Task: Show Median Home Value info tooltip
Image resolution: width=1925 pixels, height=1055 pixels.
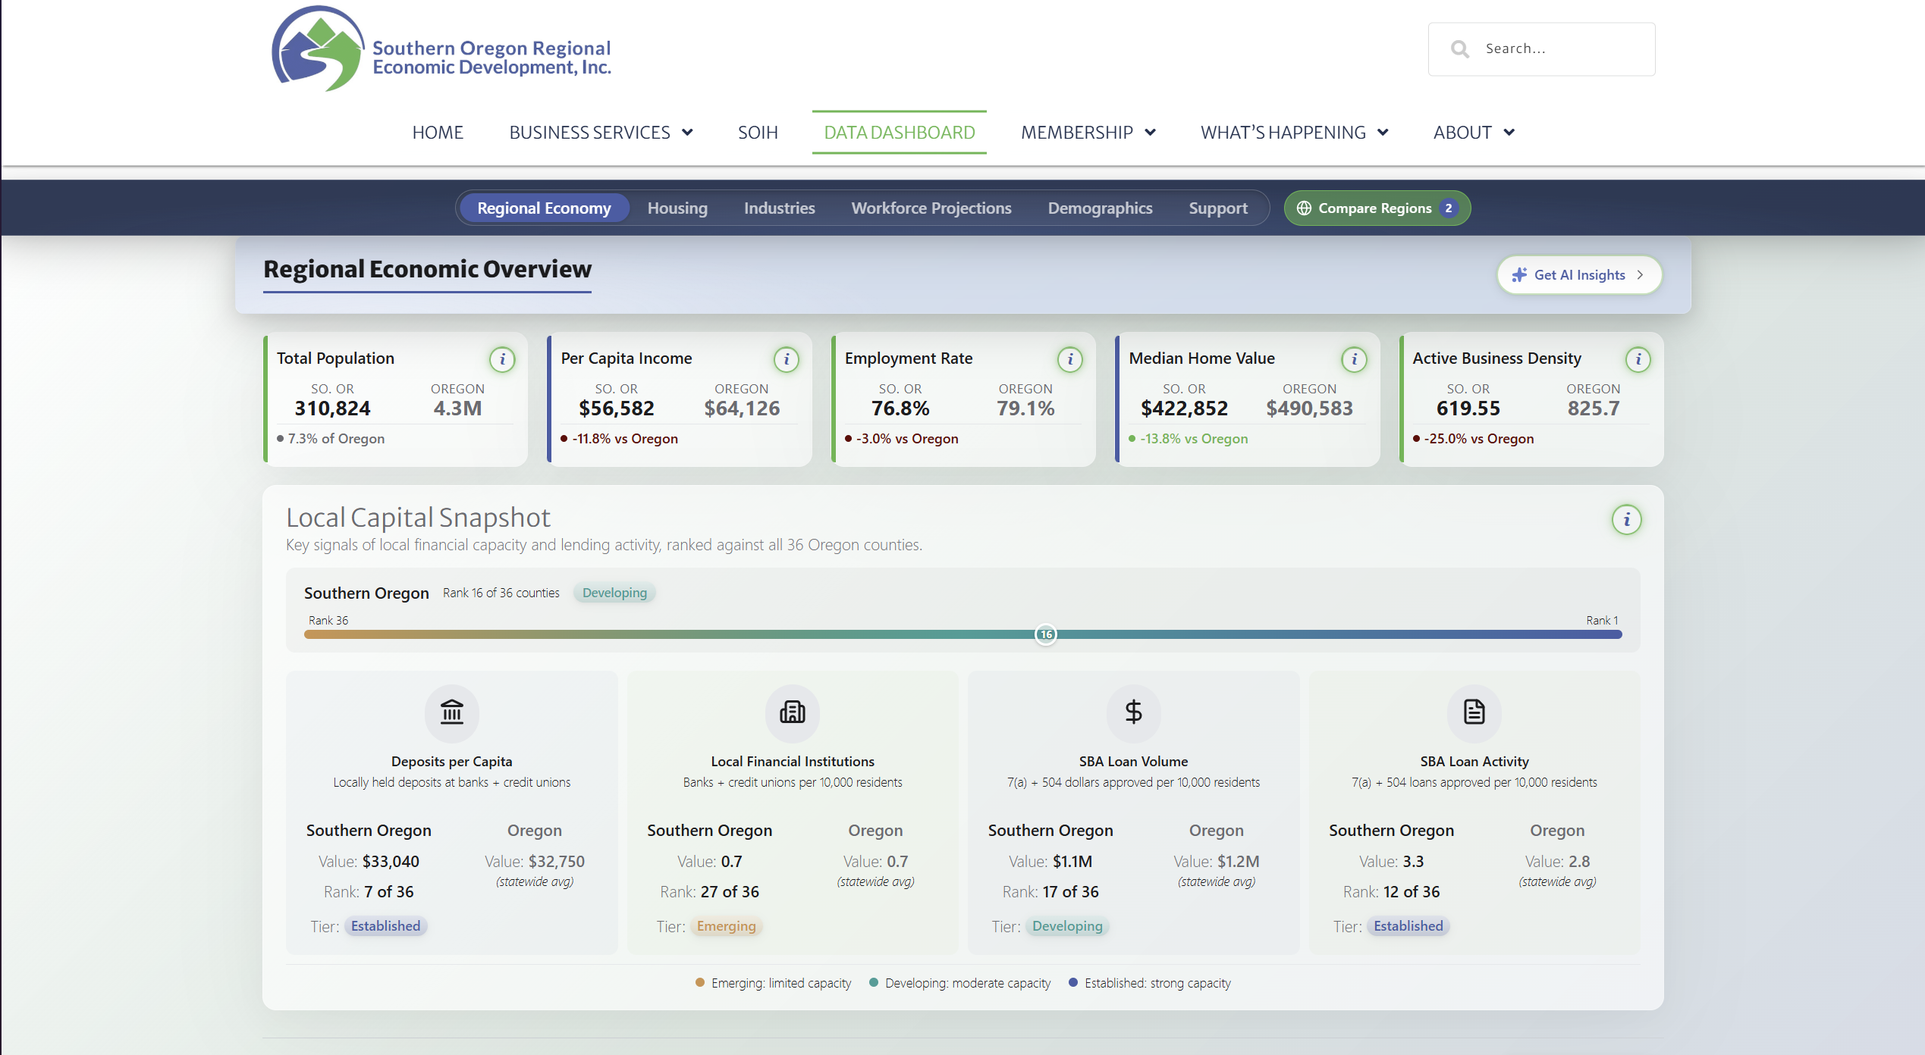Action: tap(1354, 359)
